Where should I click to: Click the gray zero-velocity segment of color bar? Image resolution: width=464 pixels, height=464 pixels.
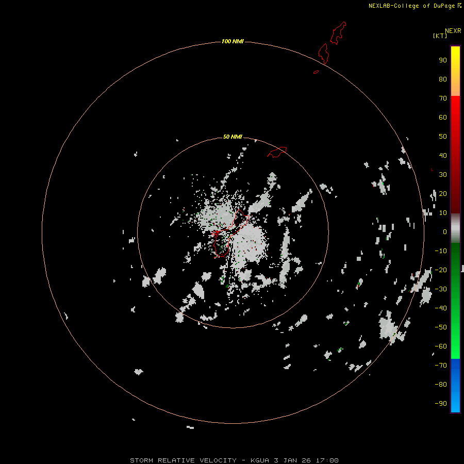455,228
